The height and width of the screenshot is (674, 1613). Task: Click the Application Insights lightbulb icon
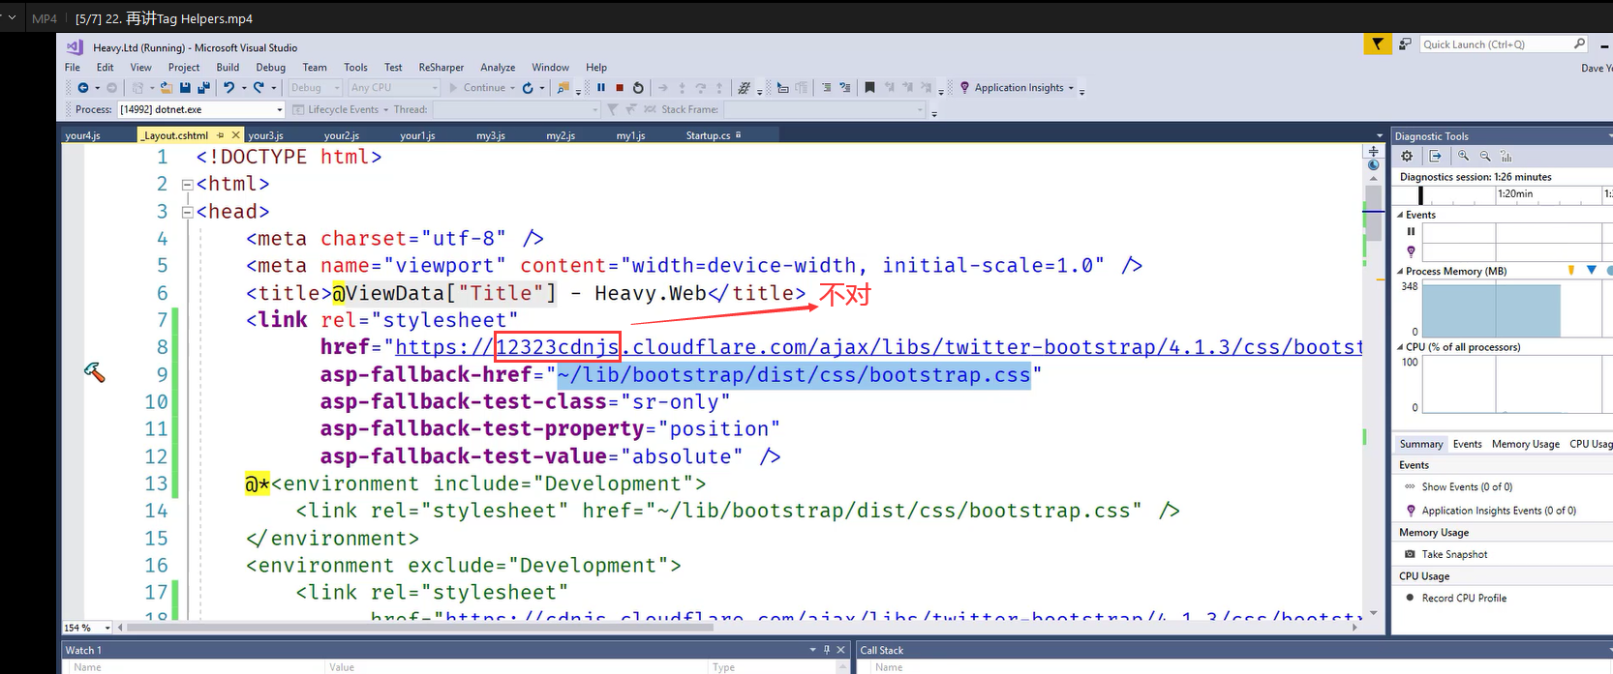tap(964, 88)
